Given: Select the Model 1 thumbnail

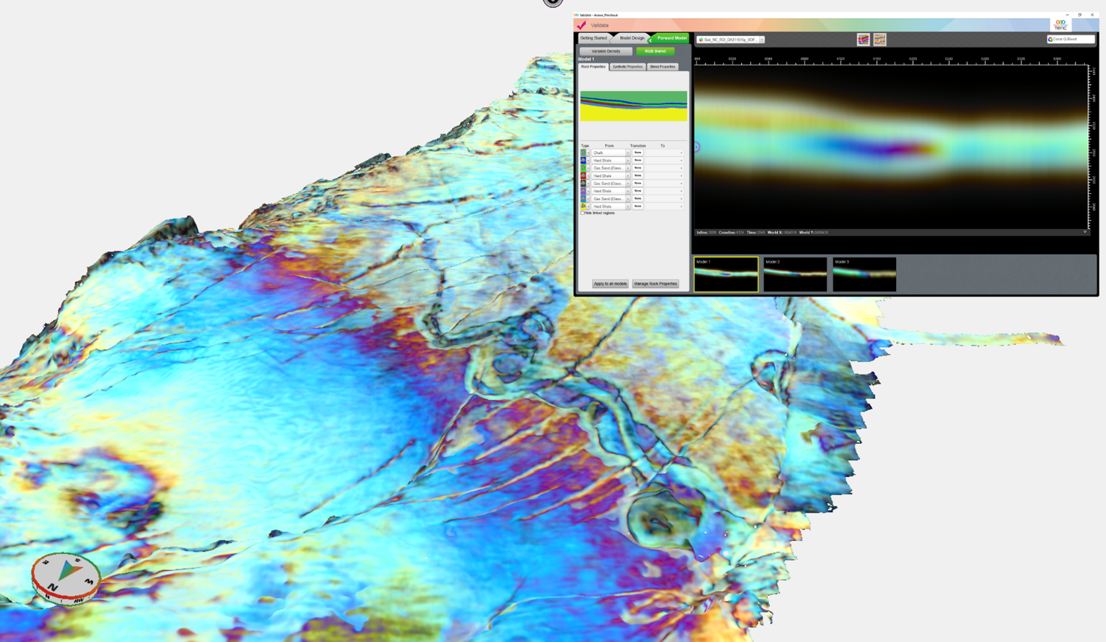Looking at the screenshot, I should click(x=726, y=274).
